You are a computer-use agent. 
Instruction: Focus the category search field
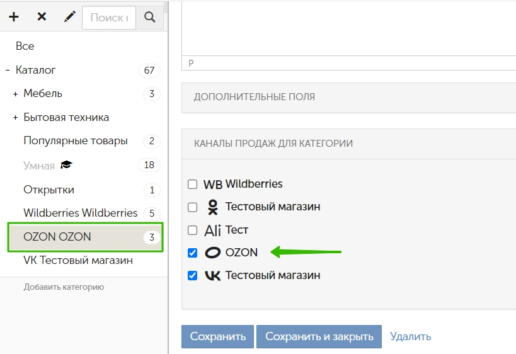109,18
